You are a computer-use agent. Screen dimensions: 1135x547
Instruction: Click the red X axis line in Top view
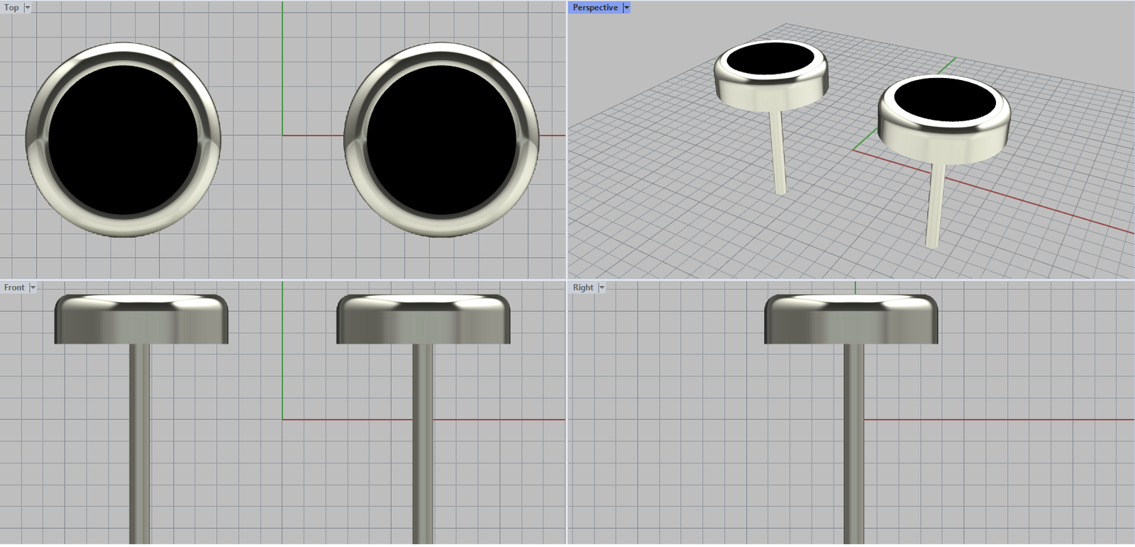click(x=312, y=135)
